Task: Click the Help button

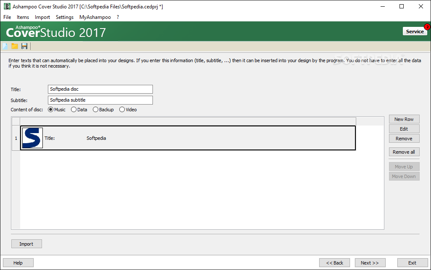Action: coord(18,263)
